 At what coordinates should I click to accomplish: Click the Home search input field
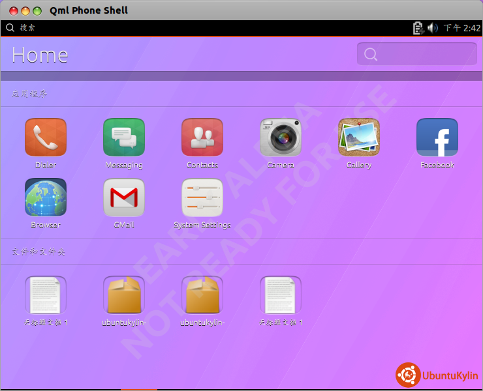(417, 54)
